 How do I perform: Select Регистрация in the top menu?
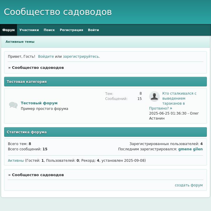tap(71, 30)
